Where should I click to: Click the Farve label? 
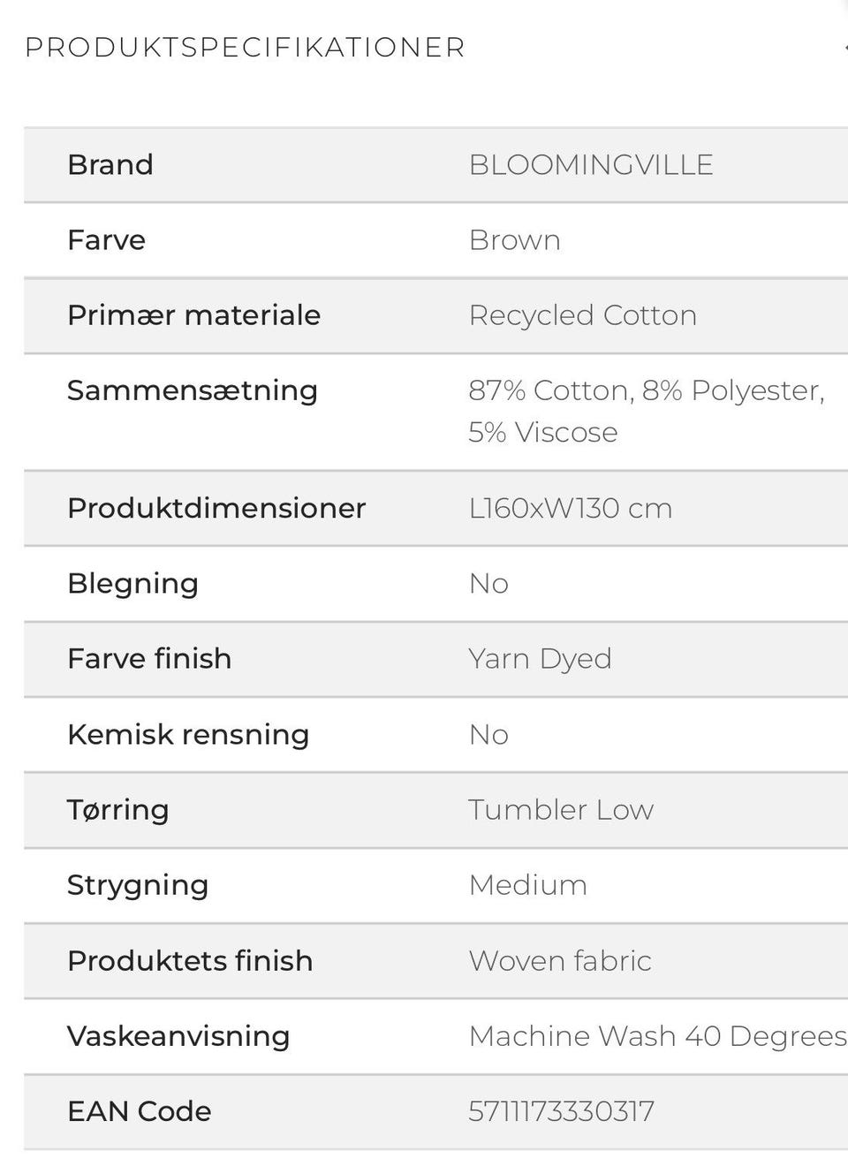(106, 240)
